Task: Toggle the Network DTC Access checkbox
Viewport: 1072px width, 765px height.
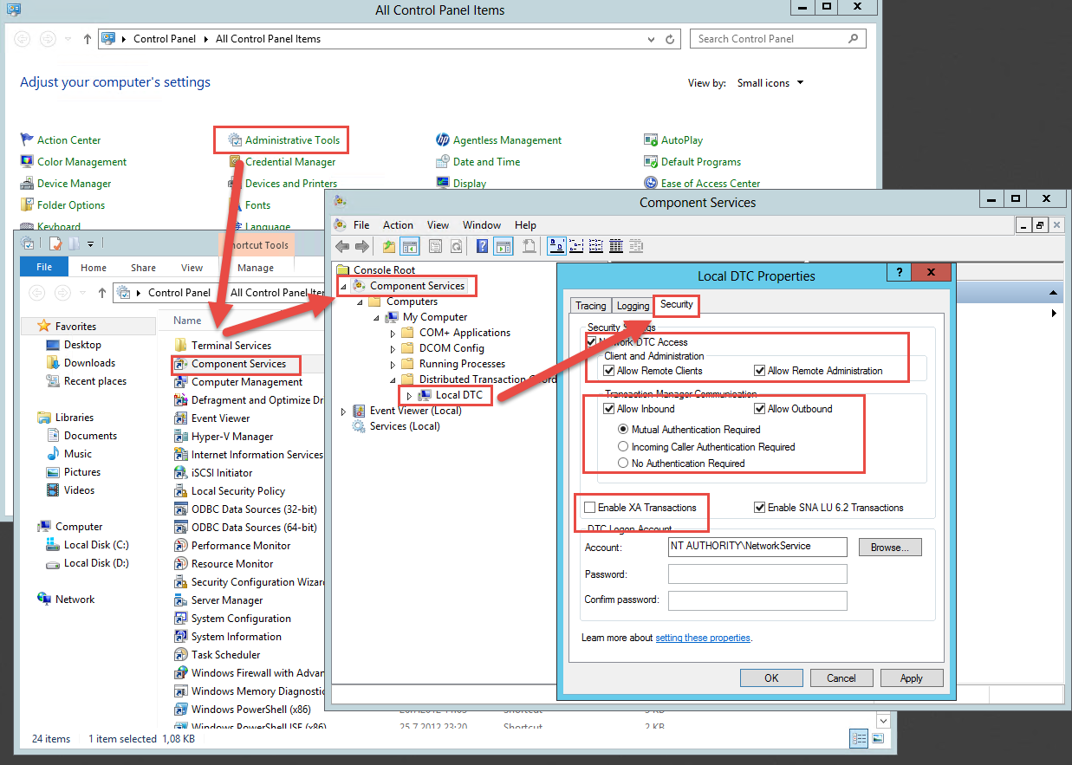Action: (x=592, y=342)
